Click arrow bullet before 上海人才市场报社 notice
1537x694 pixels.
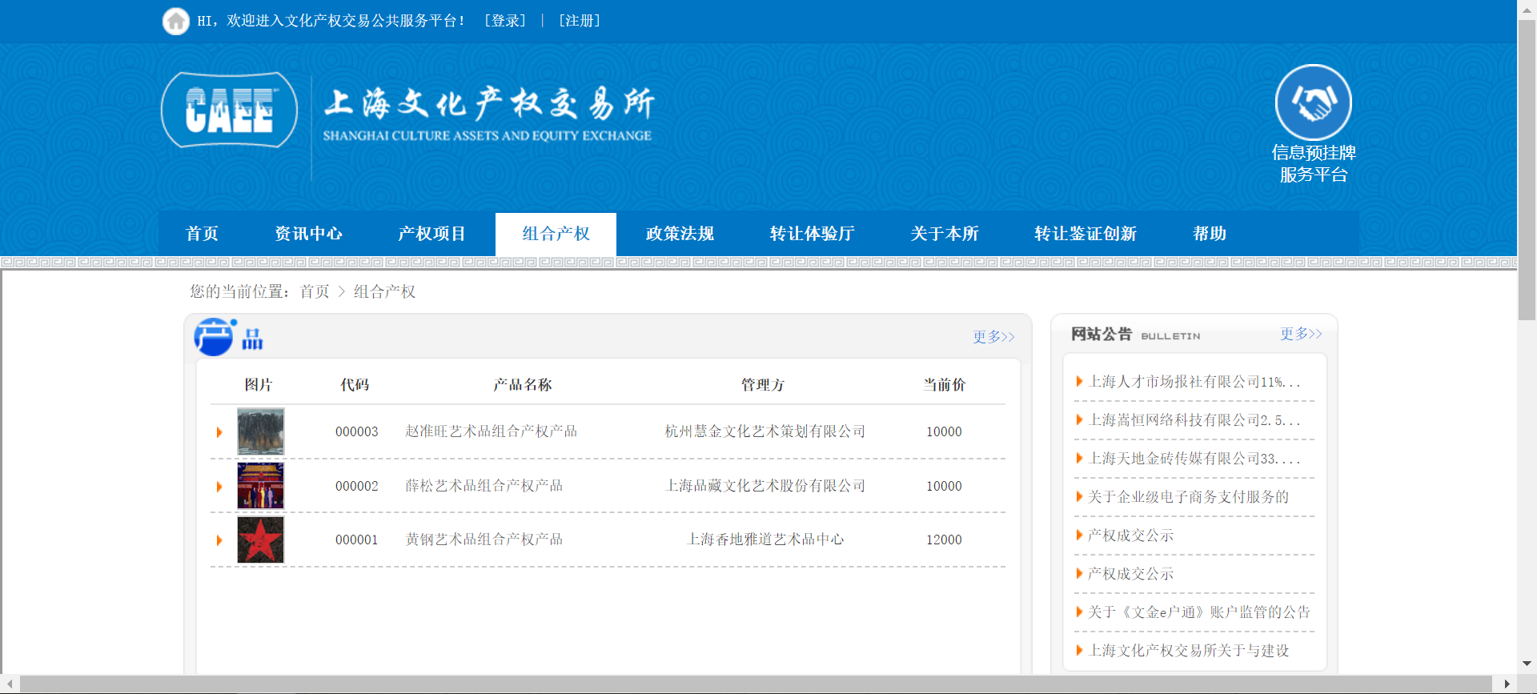[x=1079, y=382]
